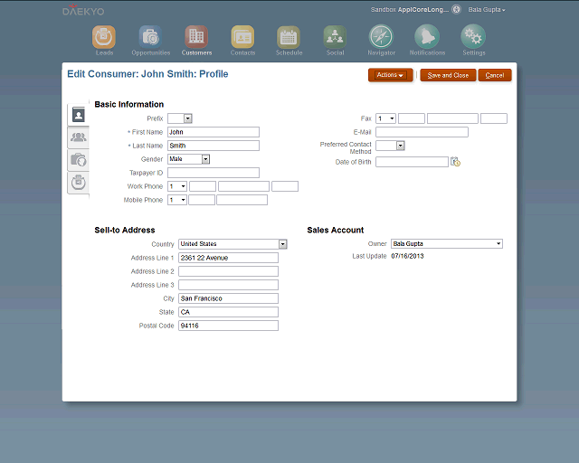This screenshot has height=463, width=579.
Task: Click the City field
Action: click(x=228, y=298)
